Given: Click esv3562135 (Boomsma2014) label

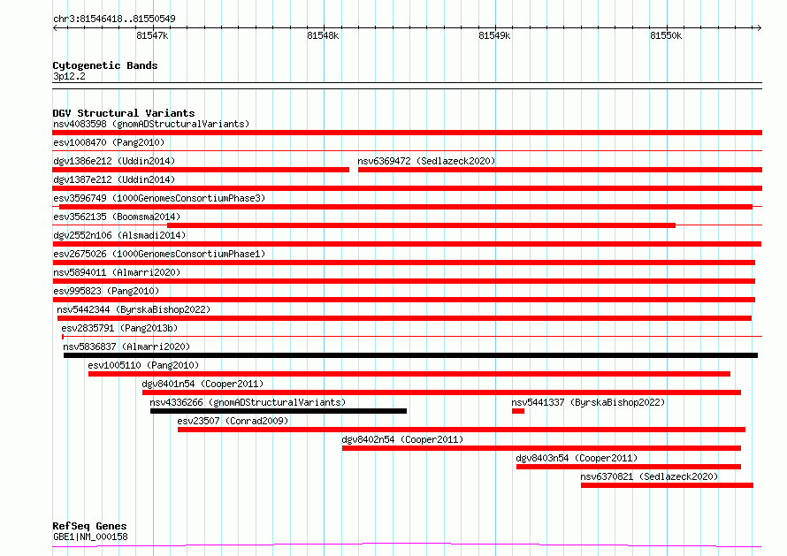Looking at the screenshot, I should click(117, 217).
